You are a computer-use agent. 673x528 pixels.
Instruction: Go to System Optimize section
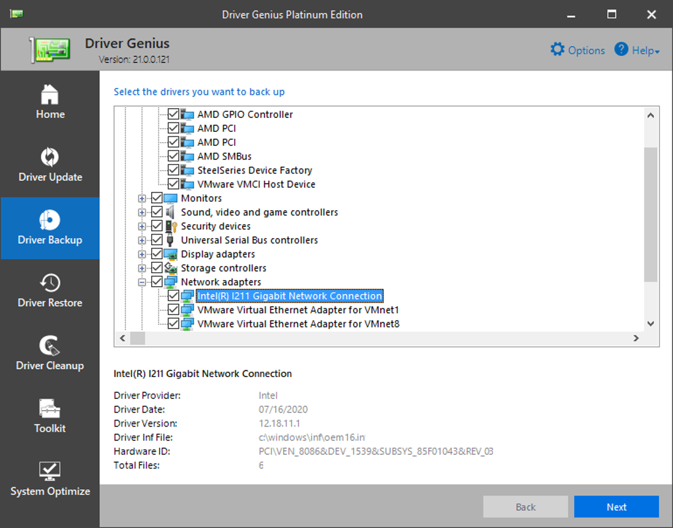[50, 471]
